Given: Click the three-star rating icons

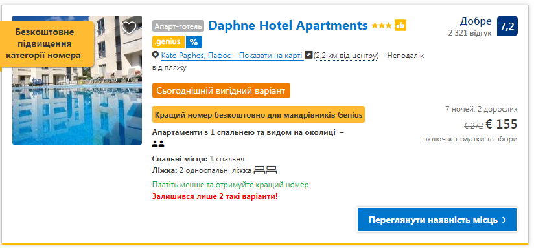Looking at the screenshot, I should 382,26.
